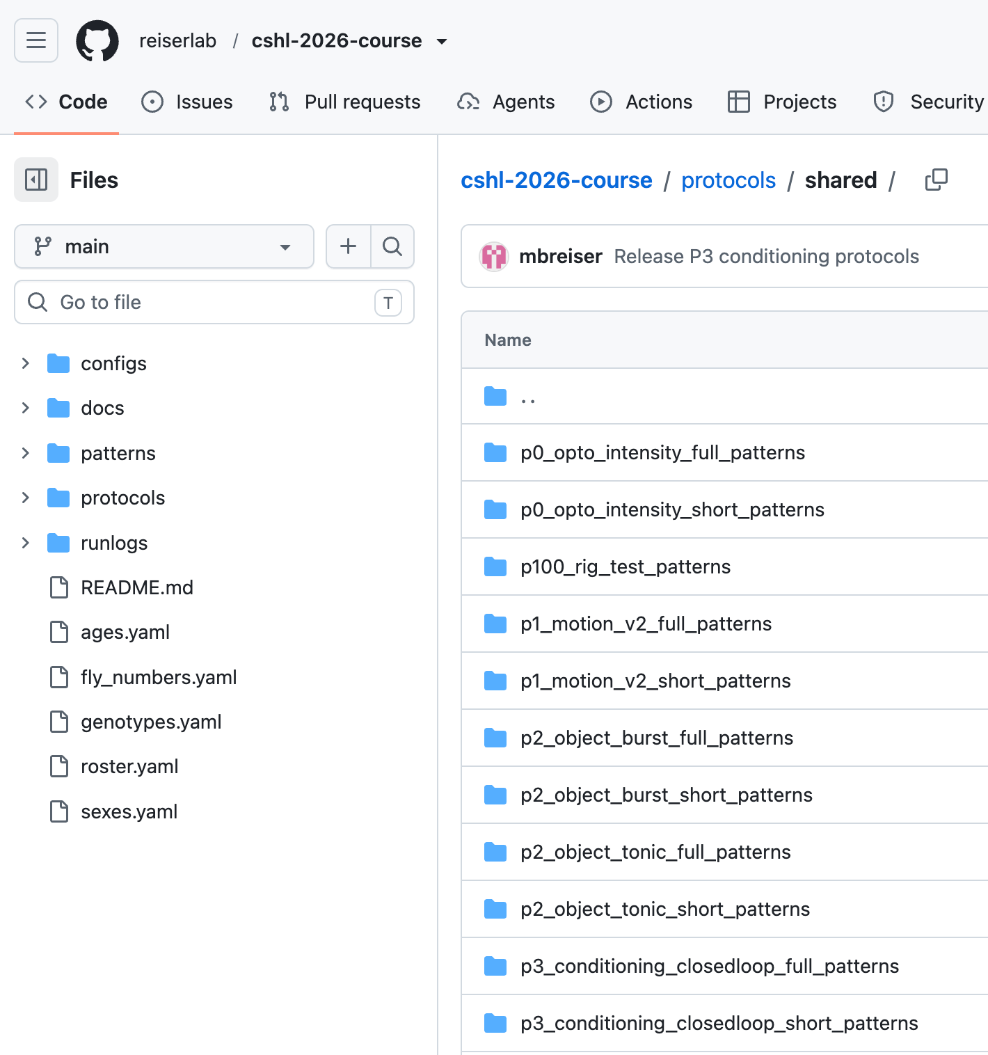
Task: Navigate to cshl-2026-course breadcrumb link
Action: coord(557,180)
